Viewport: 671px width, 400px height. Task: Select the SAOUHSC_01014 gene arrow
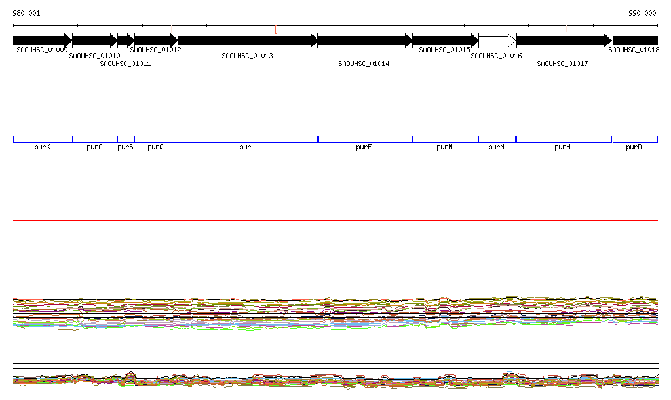tap(364, 40)
